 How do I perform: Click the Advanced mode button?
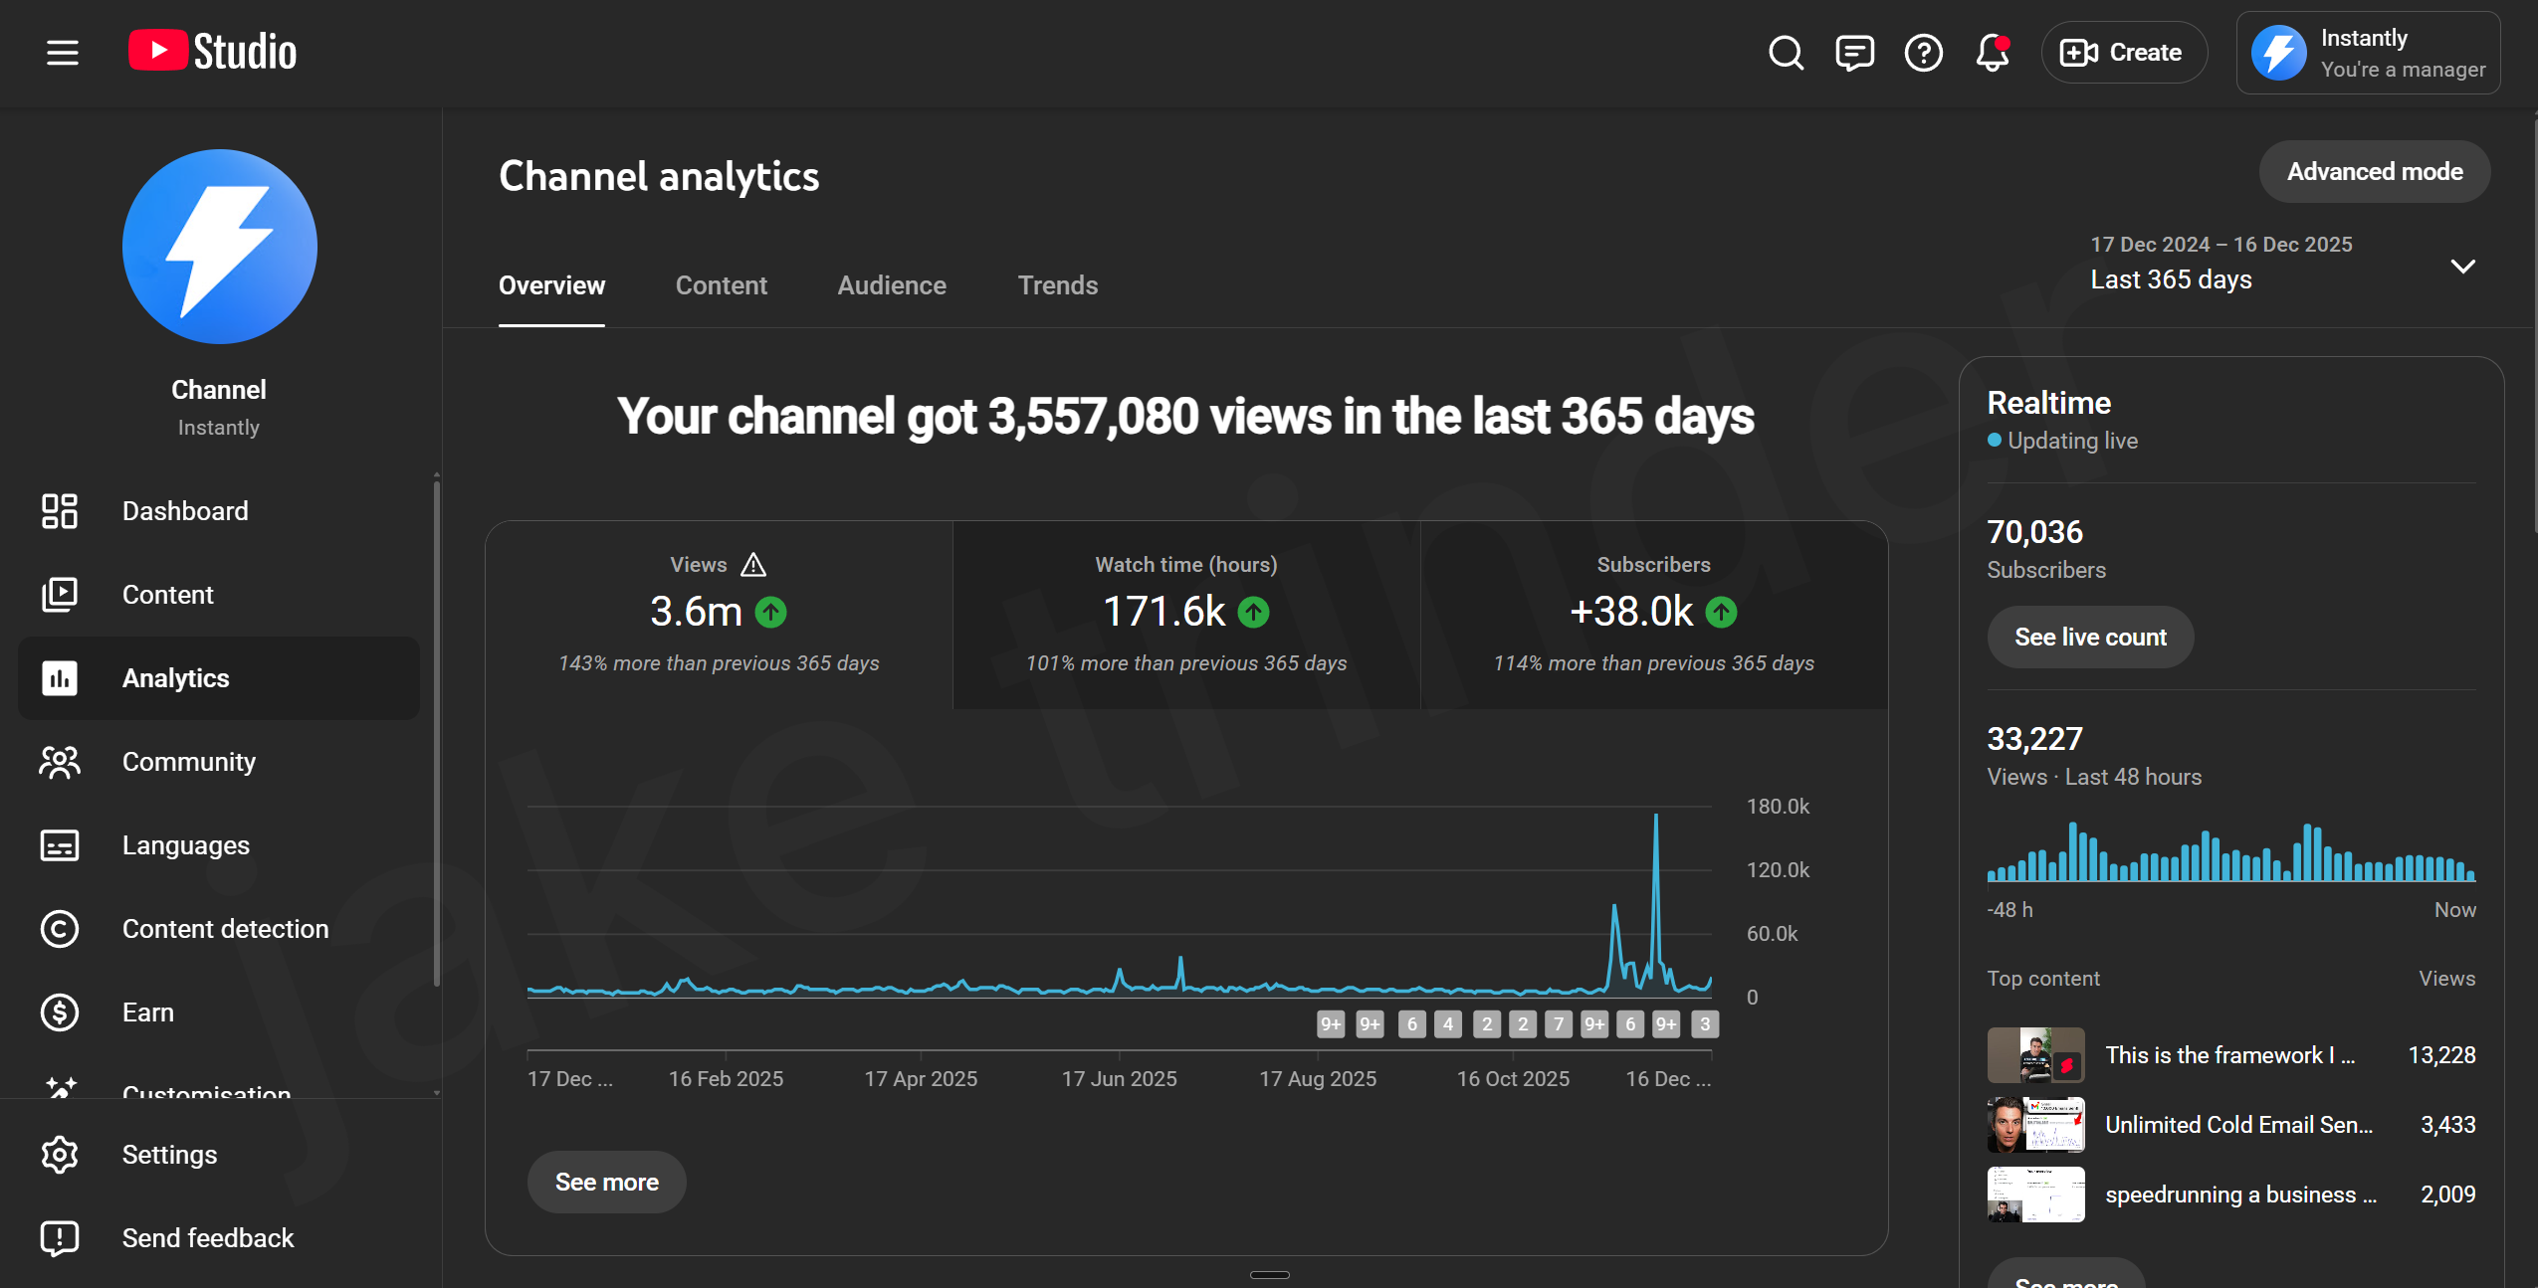2373,171
